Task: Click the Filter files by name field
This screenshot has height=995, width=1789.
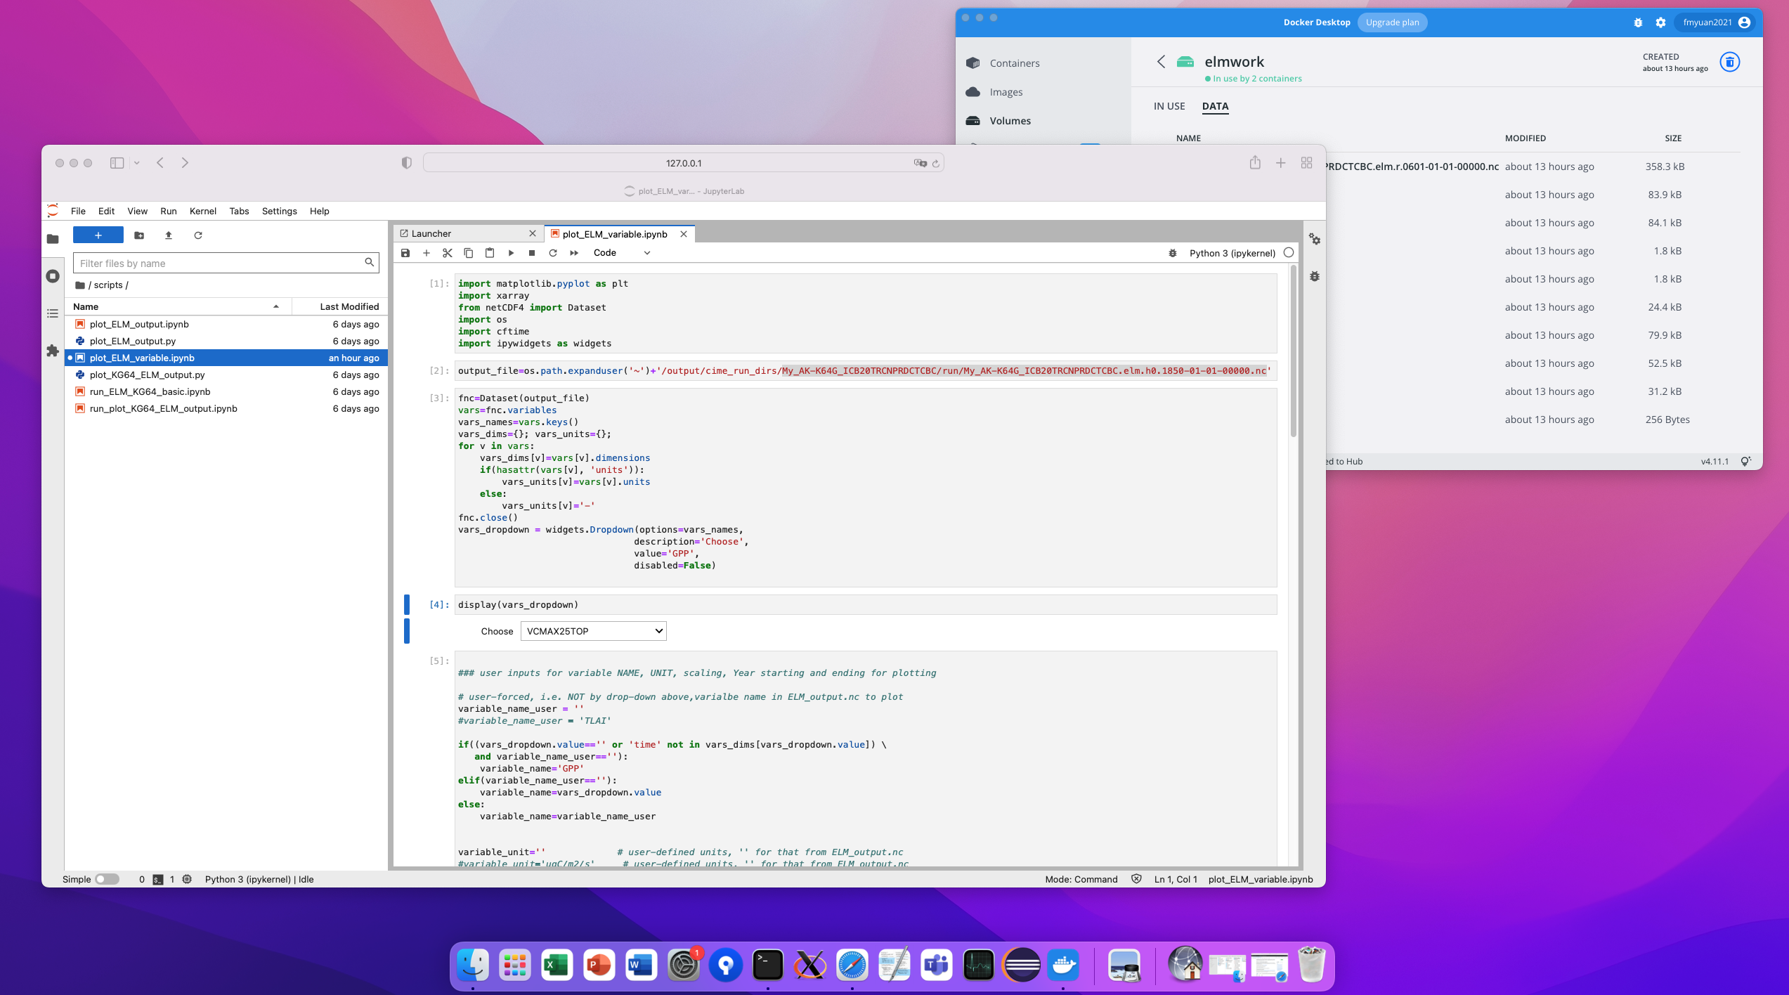Action: [219, 264]
